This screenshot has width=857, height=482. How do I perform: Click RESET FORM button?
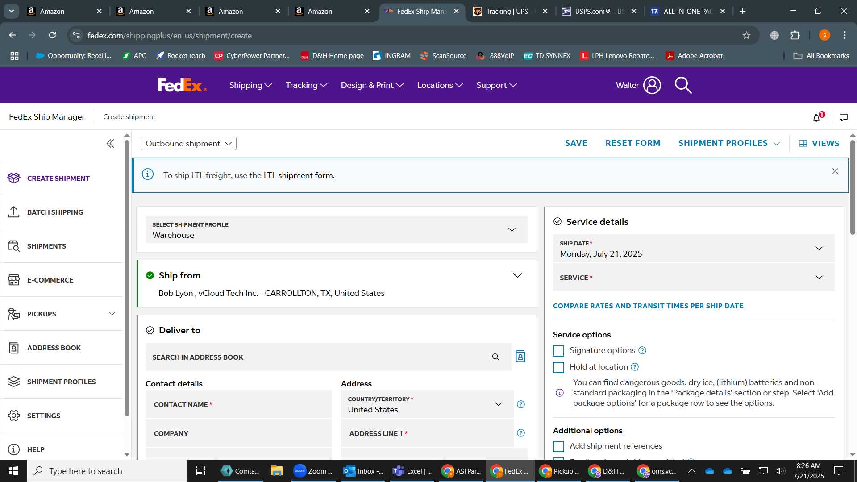tap(632, 143)
